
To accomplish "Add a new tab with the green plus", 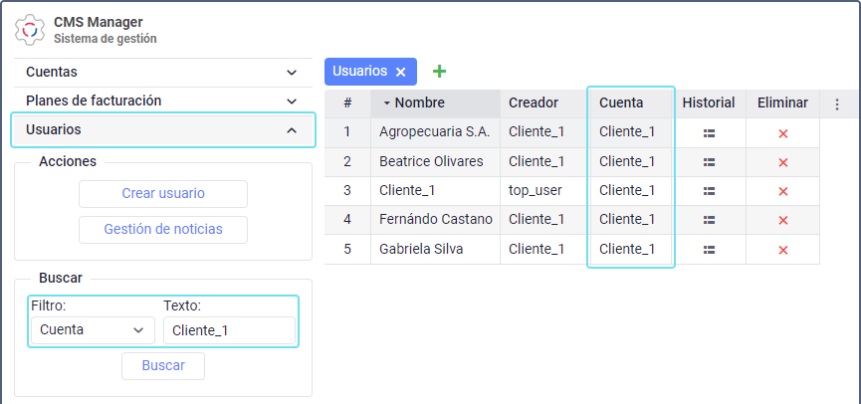I will [439, 72].
